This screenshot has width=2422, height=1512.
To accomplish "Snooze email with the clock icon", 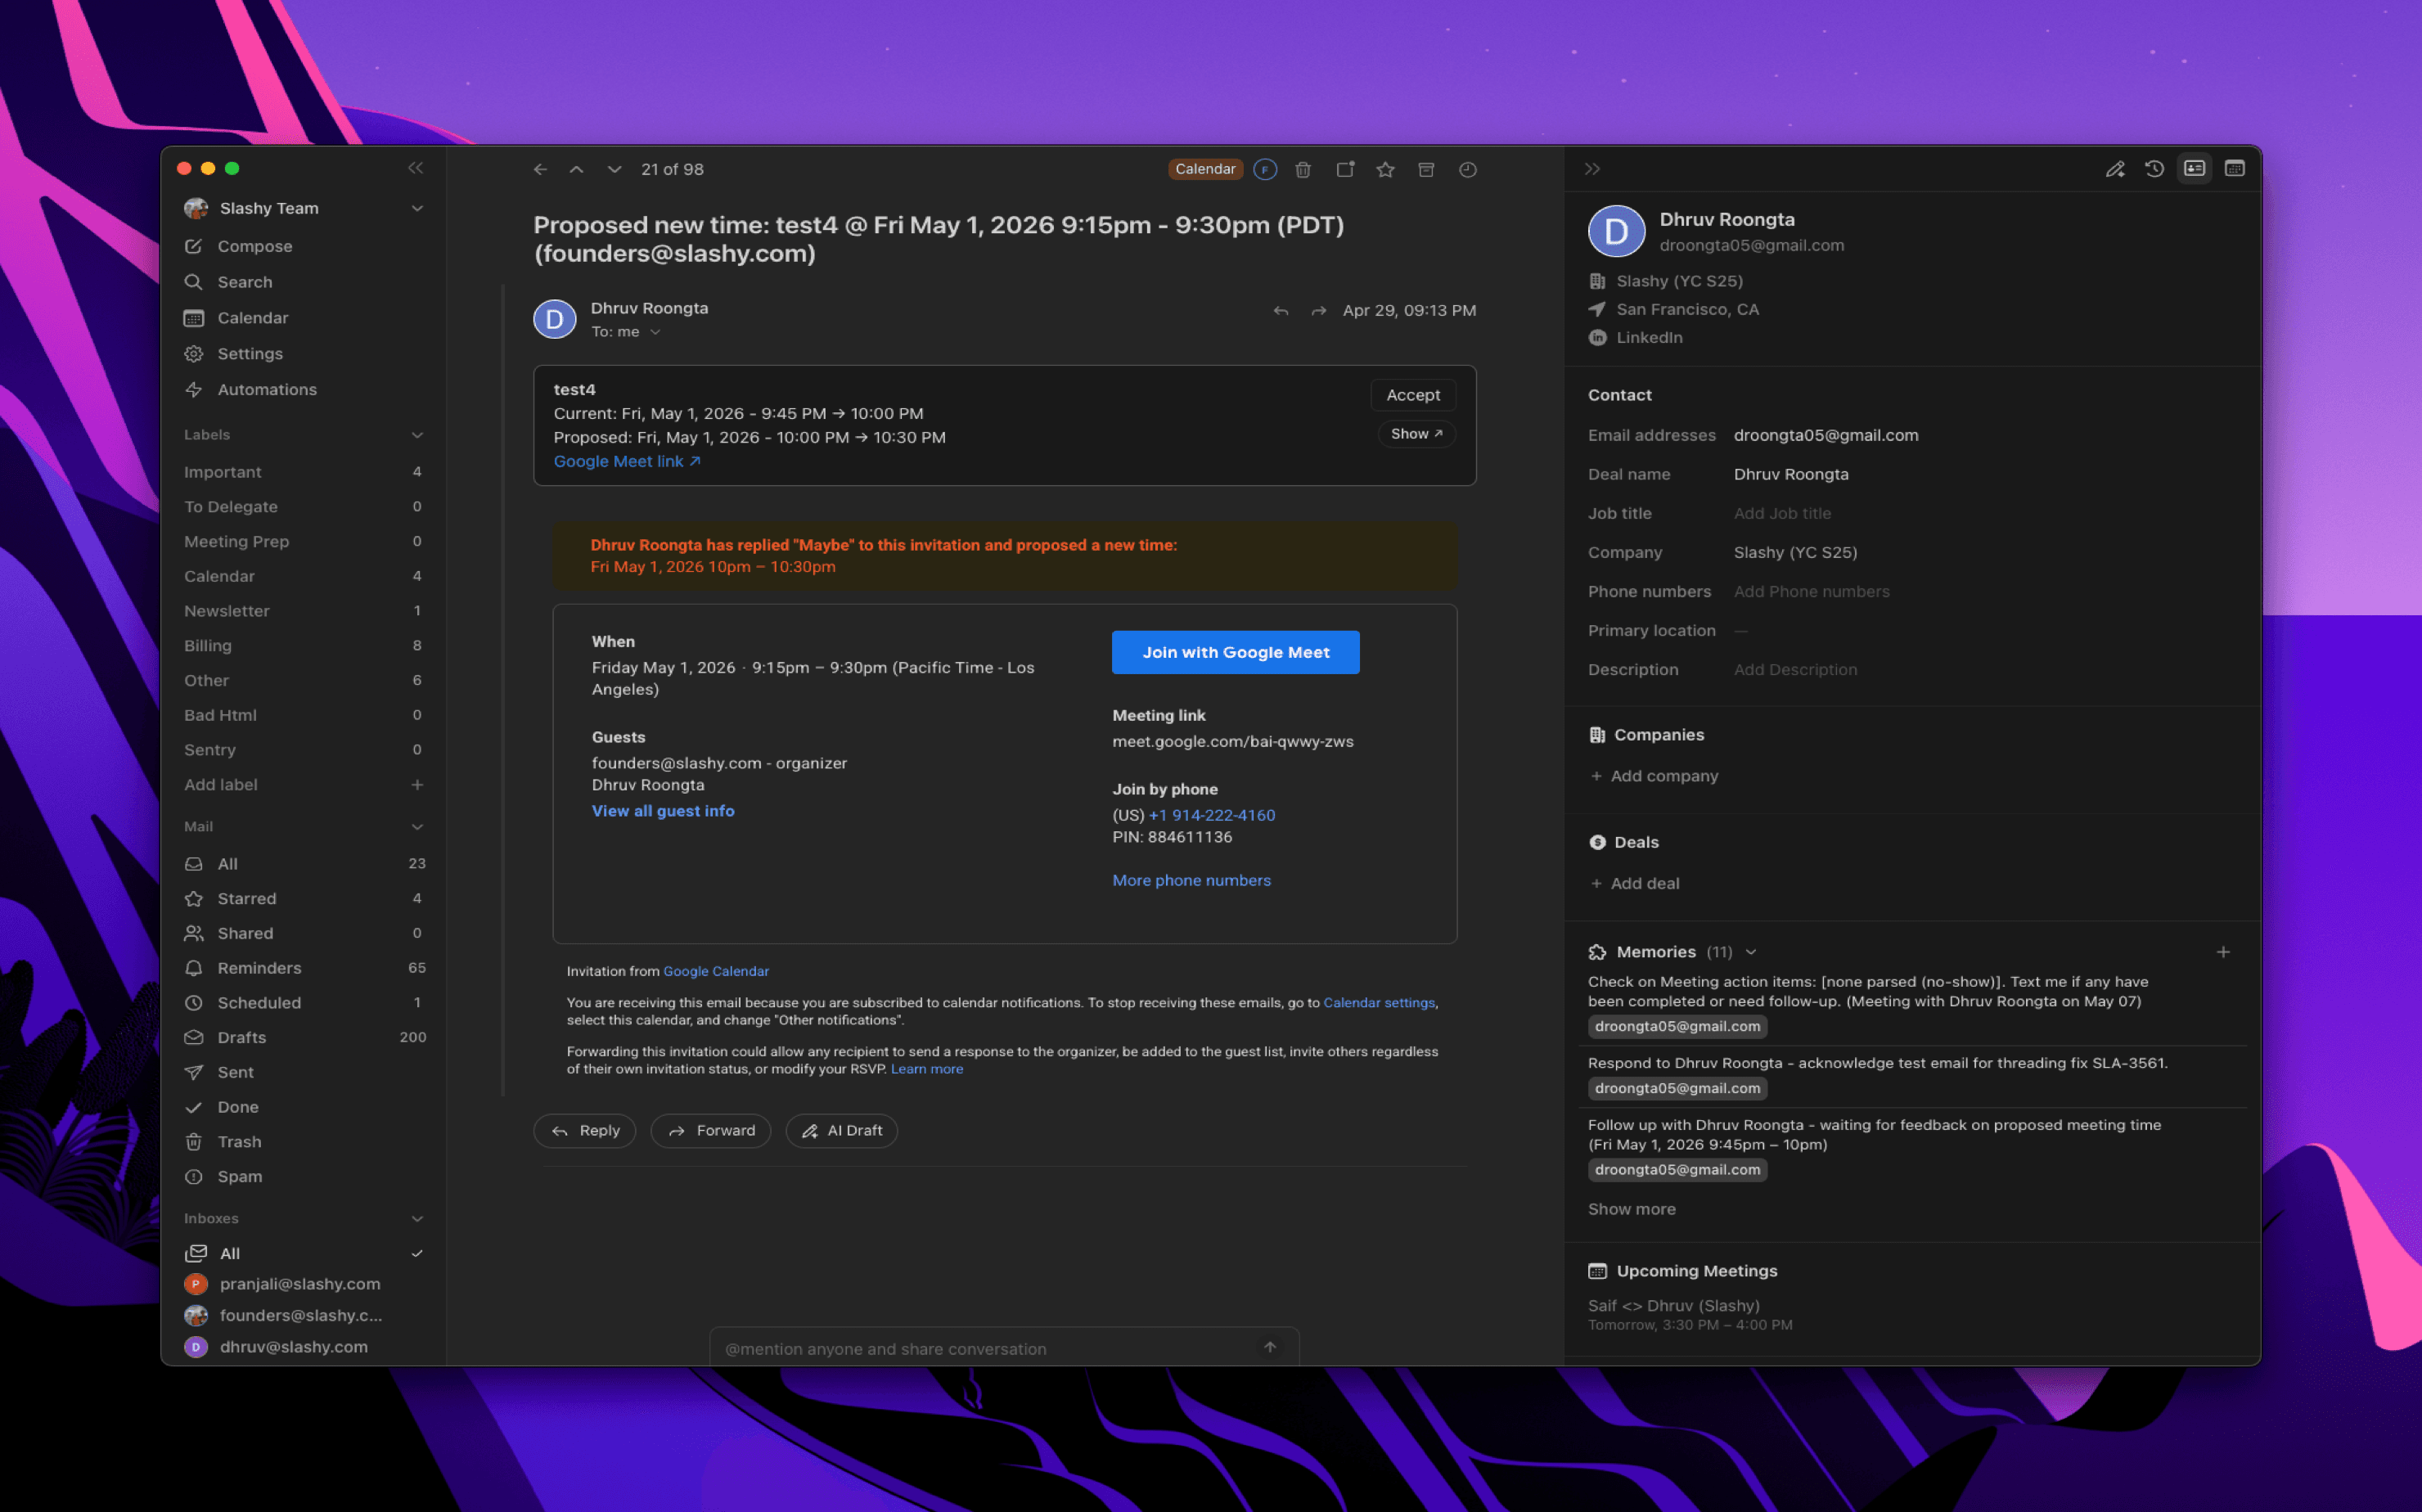I will click(x=1467, y=169).
